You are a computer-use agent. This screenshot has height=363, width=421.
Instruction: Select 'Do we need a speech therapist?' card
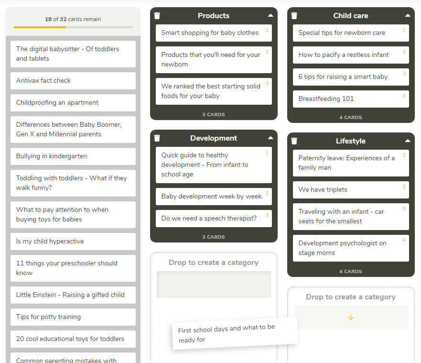pyautogui.click(x=214, y=219)
